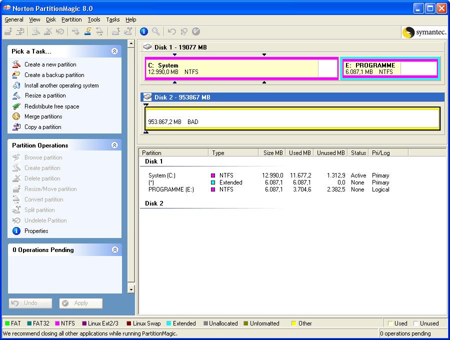Viewport: 450px width, 340px height.
Task: Click the Redistribute free space icon
Action: coord(16,106)
